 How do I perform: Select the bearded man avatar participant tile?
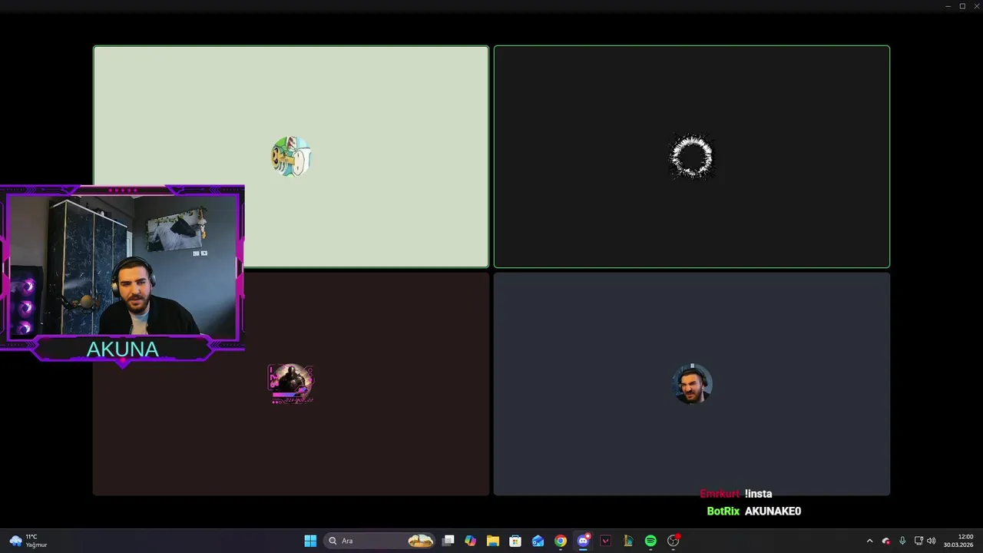click(692, 384)
